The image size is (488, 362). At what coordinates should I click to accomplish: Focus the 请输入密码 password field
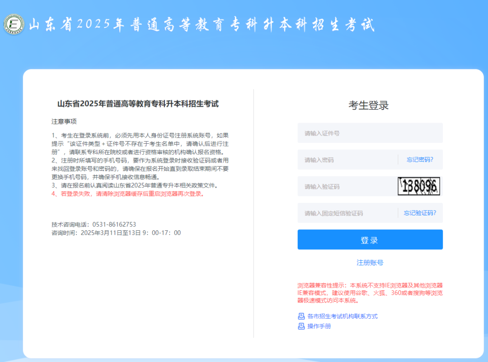click(x=347, y=160)
